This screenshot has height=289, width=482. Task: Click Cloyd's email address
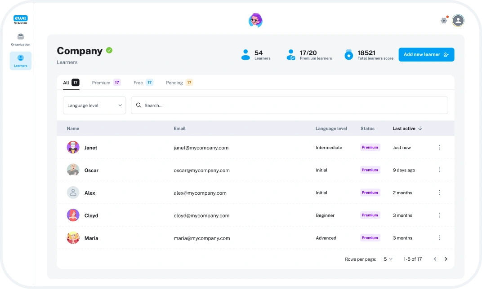point(201,215)
